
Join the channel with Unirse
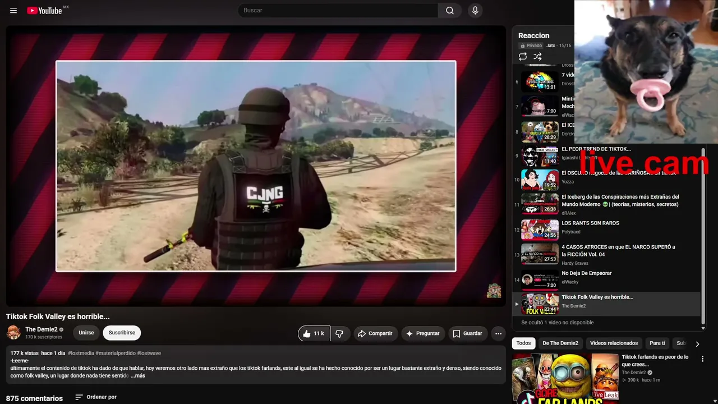point(86,333)
